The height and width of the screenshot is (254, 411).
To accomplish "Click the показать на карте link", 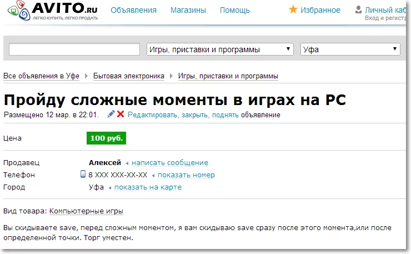I will point(148,187).
